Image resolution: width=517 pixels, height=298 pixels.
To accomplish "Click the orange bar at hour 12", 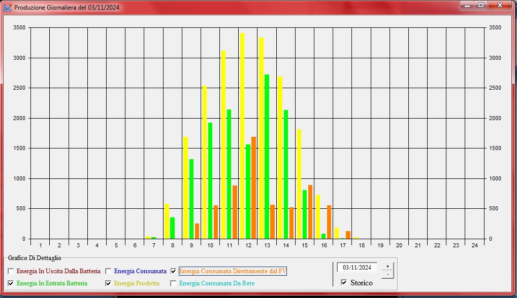I will click(x=253, y=188).
